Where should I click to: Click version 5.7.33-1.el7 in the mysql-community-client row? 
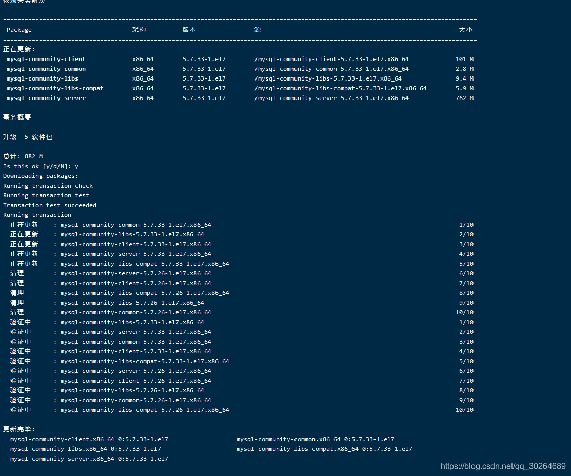204,59
